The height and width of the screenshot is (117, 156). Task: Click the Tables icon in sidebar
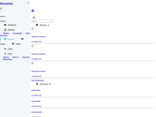(13, 44)
